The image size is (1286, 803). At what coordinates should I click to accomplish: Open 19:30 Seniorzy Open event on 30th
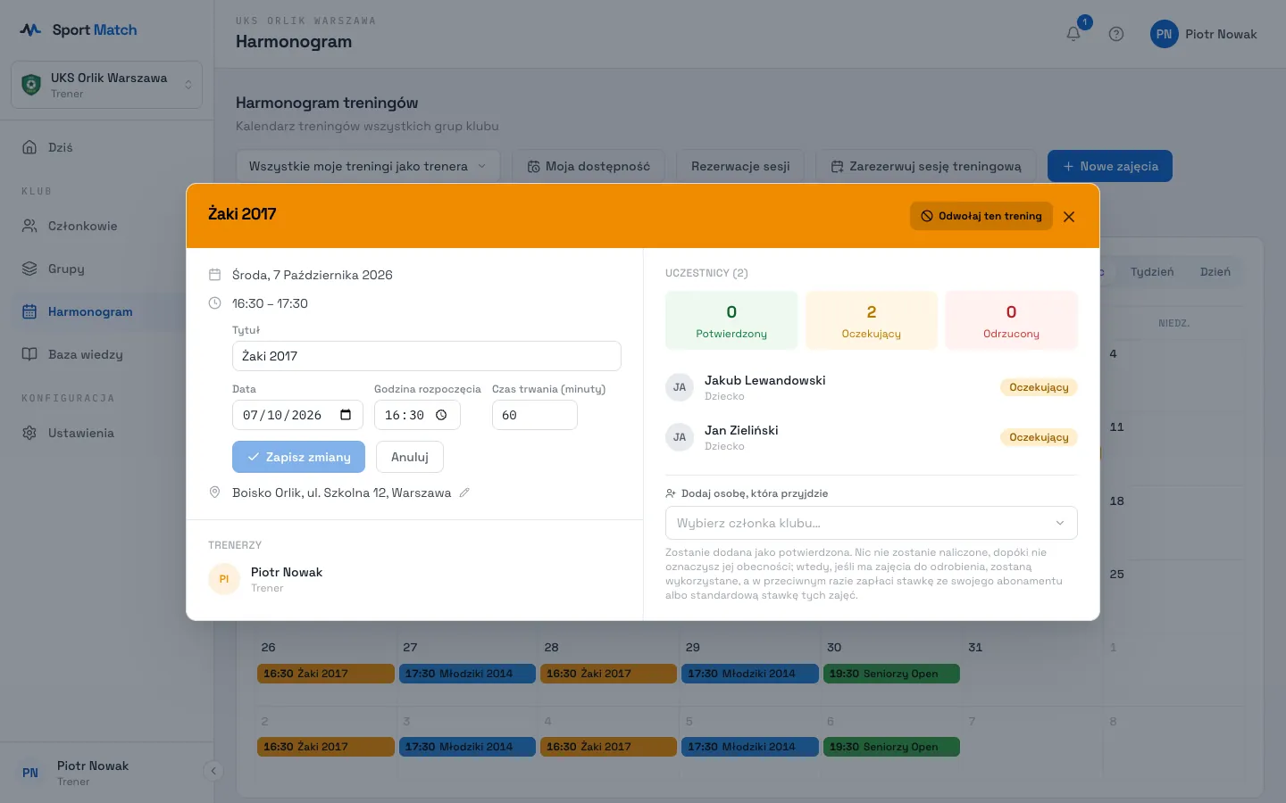(891, 674)
